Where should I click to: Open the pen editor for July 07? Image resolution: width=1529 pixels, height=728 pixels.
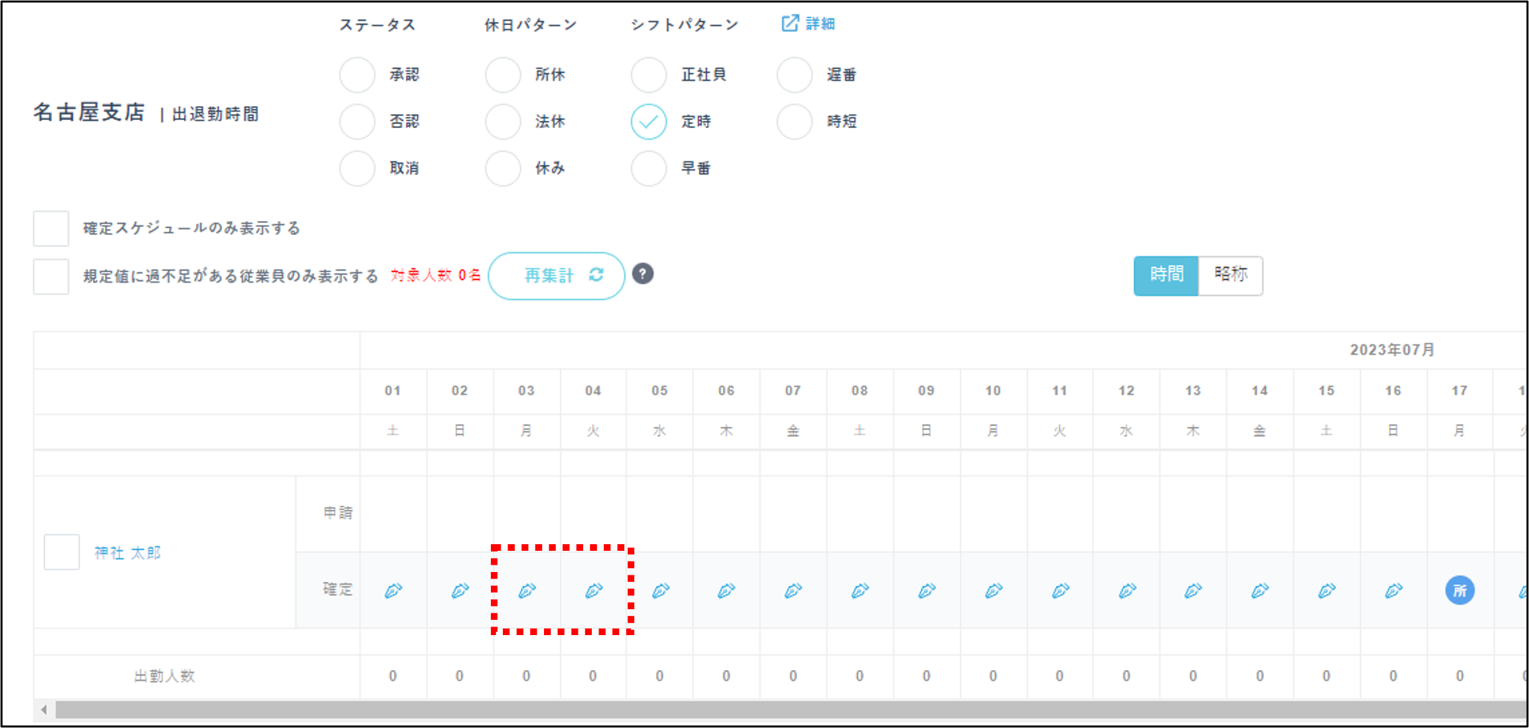click(x=793, y=590)
